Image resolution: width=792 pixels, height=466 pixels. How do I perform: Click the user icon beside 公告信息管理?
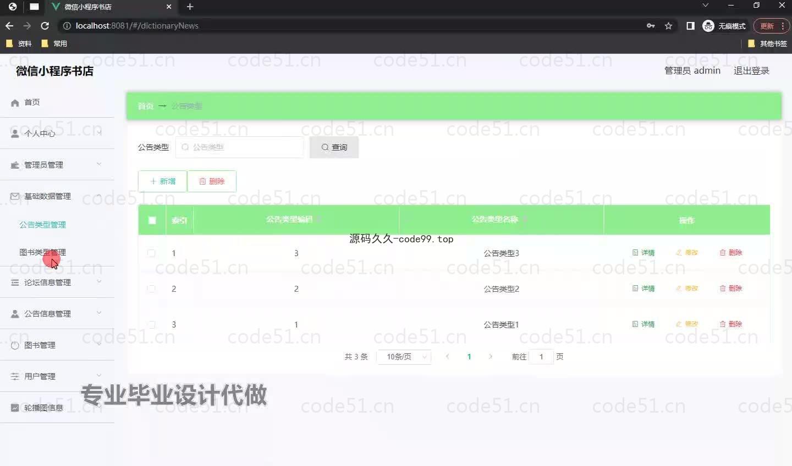(x=15, y=314)
